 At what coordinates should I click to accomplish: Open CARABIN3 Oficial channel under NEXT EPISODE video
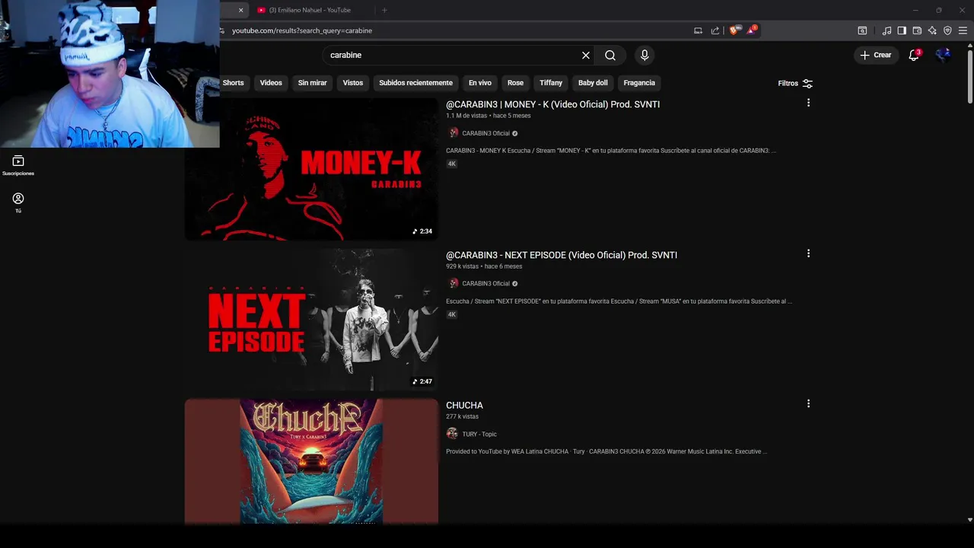[485, 283]
